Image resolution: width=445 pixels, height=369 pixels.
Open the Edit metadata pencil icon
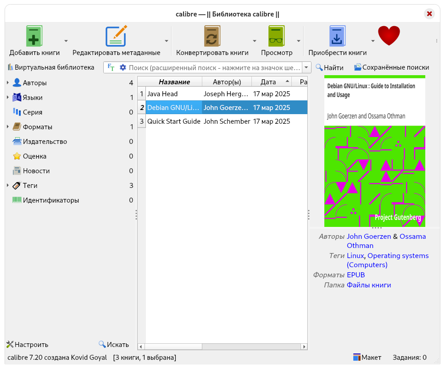[116, 36]
